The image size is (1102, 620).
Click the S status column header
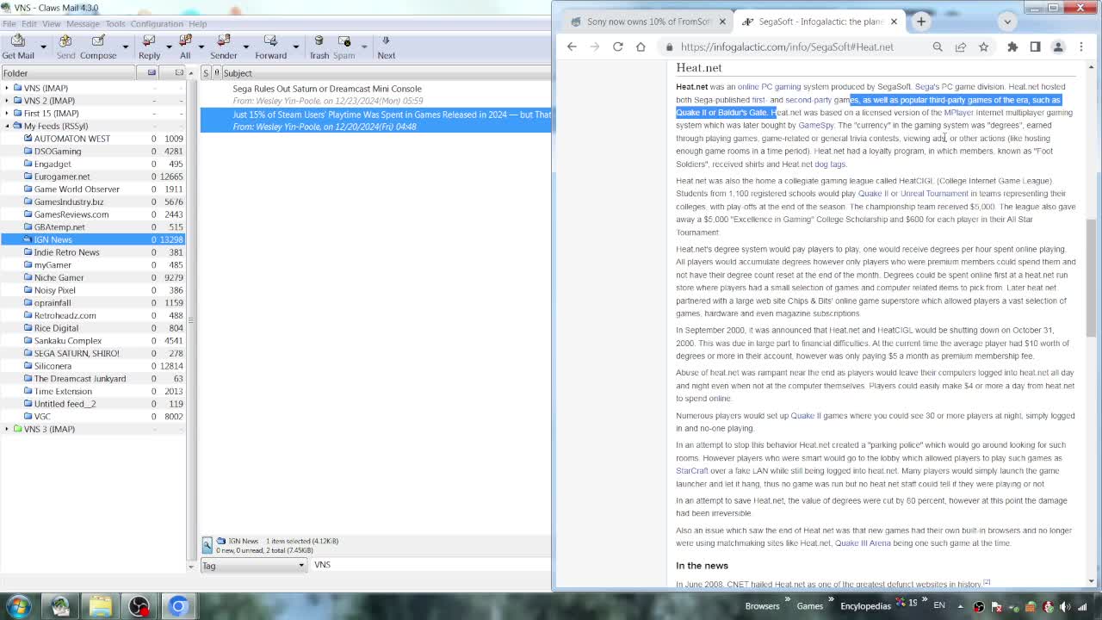(x=205, y=73)
